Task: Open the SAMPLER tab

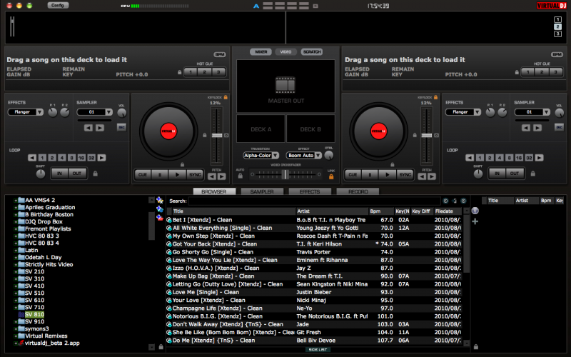Action: 262,191
